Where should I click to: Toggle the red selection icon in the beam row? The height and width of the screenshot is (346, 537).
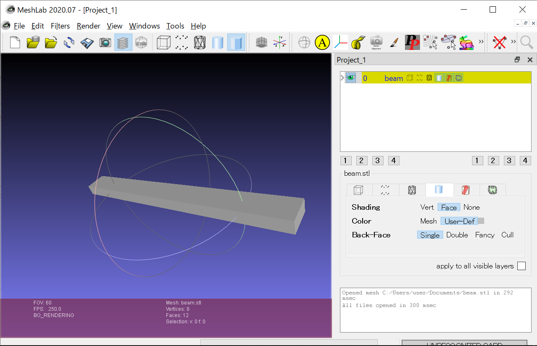[x=449, y=78]
